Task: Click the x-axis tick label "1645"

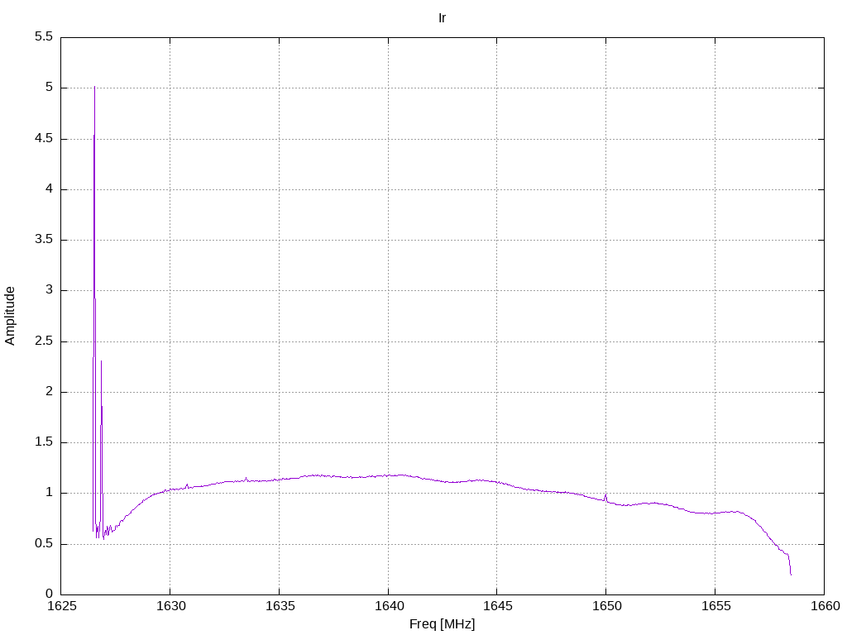Action: click(497, 606)
